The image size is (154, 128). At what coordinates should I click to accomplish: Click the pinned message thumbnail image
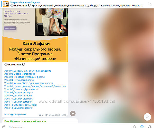click(x=6, y=4)
